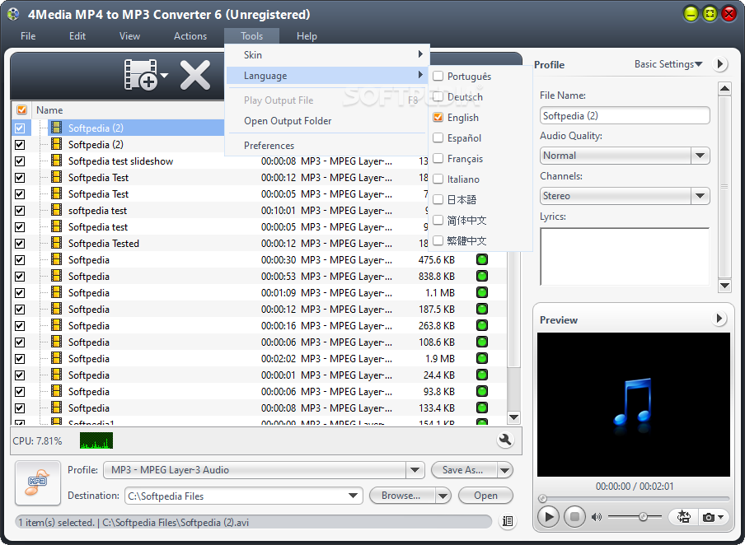The image size is (745, 545).
Task: Open the add file dropdown arrow
Action: [x=164, y=76]
